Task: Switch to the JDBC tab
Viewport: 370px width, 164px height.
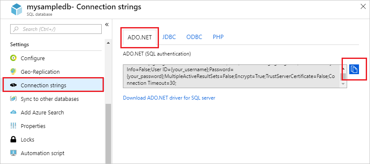Action: (169, 37)
